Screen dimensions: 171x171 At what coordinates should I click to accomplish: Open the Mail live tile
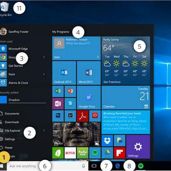[x=76, y=48]
